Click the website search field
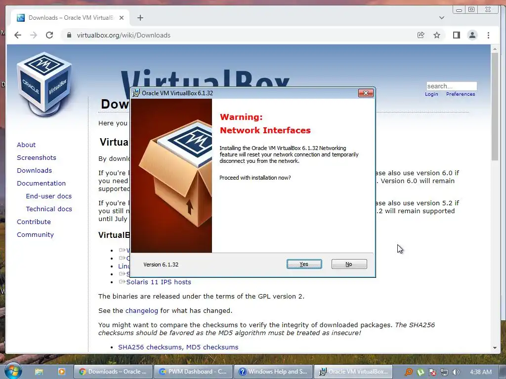The image size is (506, 379). (x=452, y=86)
